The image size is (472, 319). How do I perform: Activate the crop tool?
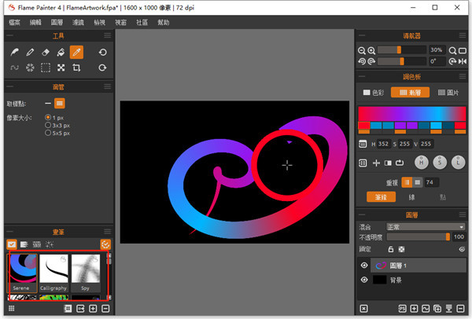click(x=76, y=68)
